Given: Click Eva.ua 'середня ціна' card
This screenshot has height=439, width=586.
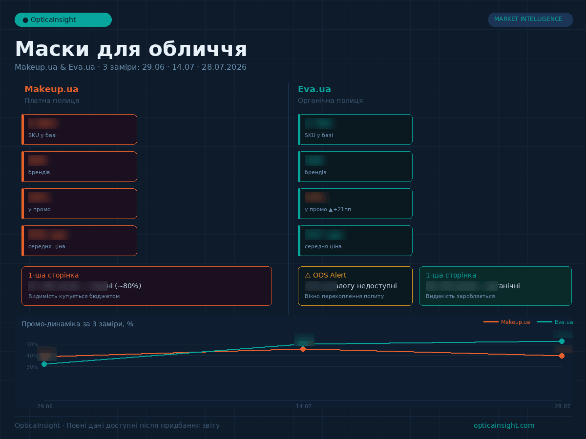Looking at the screenshot, I should click(x=355, y=240).
